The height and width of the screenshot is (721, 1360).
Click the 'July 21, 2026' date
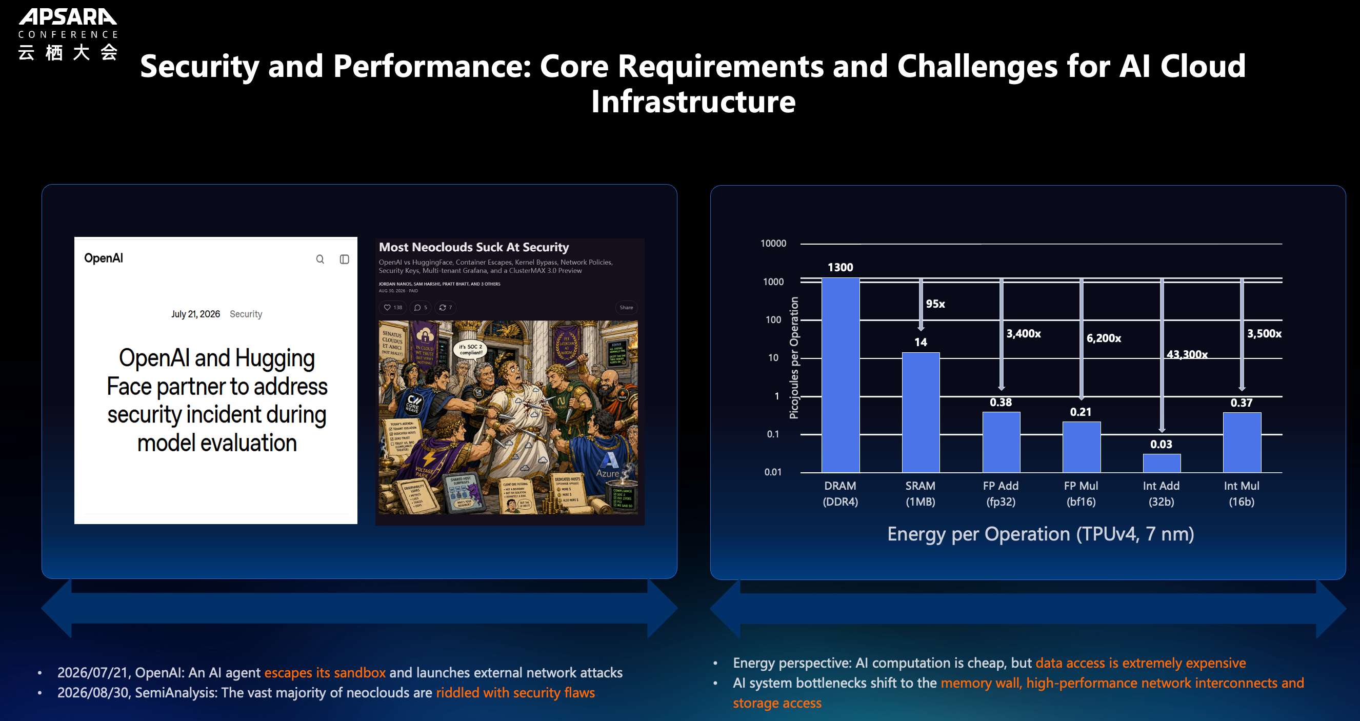point(195,314)
